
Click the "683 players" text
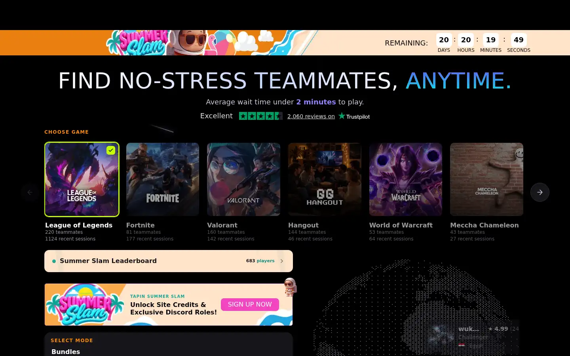(x=260, y=261)
